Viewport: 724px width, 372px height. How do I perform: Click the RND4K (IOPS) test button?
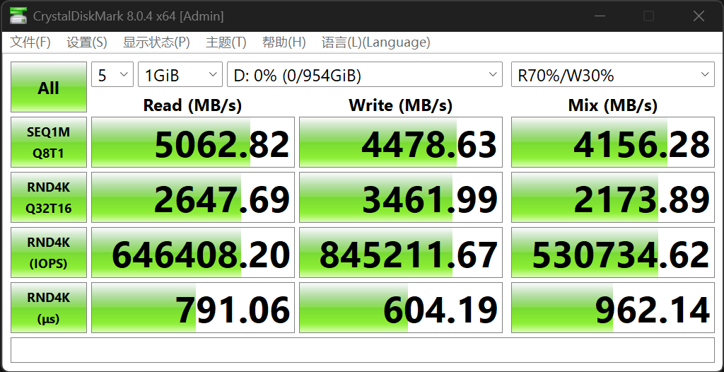pos(49,252)
